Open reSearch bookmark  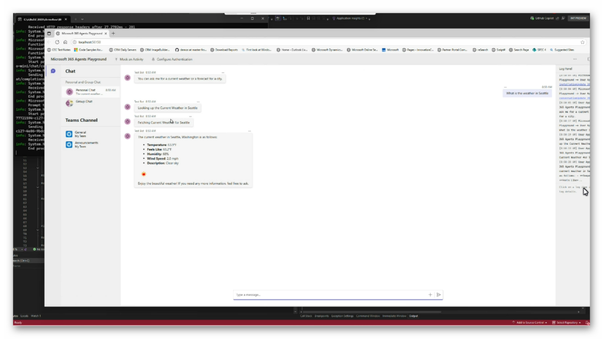481,50
